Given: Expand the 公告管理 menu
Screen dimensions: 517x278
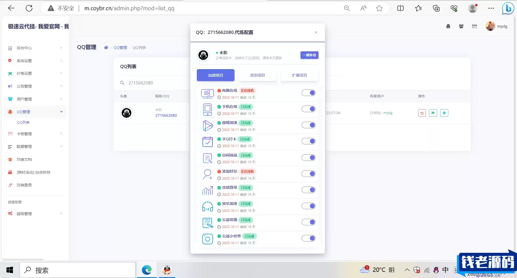Looking at the screenshot, I should pos(35,86).
